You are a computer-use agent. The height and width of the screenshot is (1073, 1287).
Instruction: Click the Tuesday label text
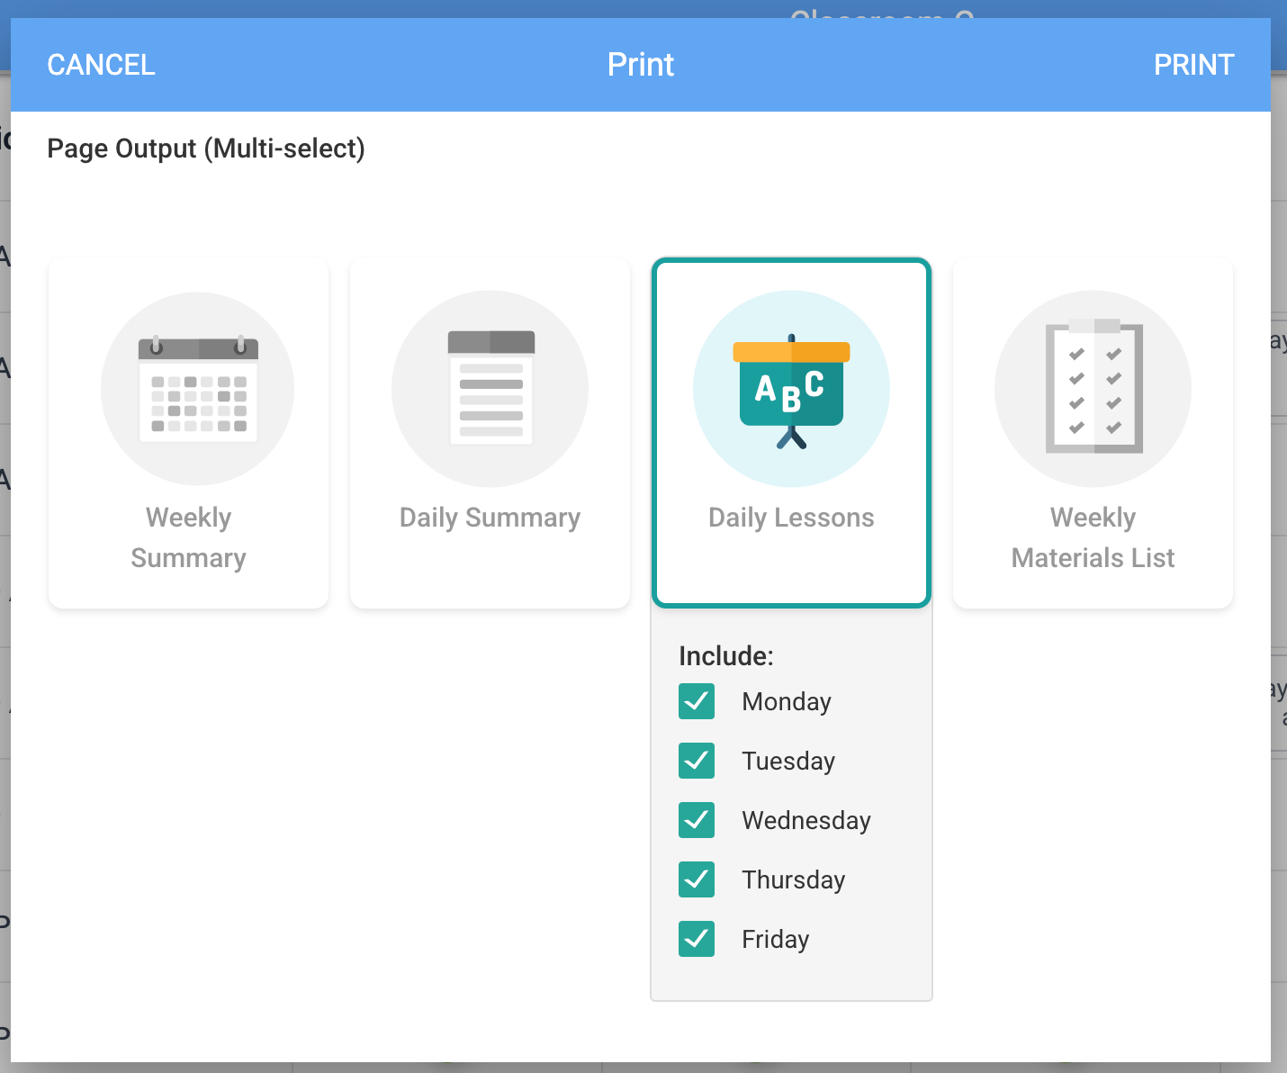788,762
